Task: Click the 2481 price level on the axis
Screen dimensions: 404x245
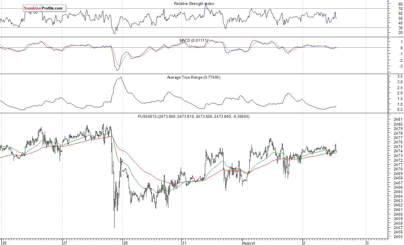Action: 398,119
